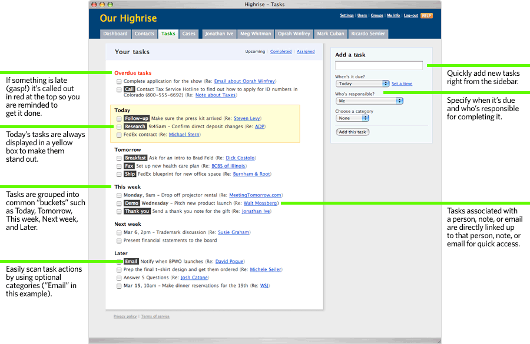The image size is (530, 344).
Task: Click the "Set a time" link
Action: point(402,84)
